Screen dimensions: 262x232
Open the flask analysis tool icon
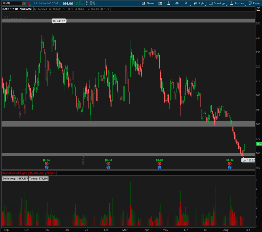(169, 3)
